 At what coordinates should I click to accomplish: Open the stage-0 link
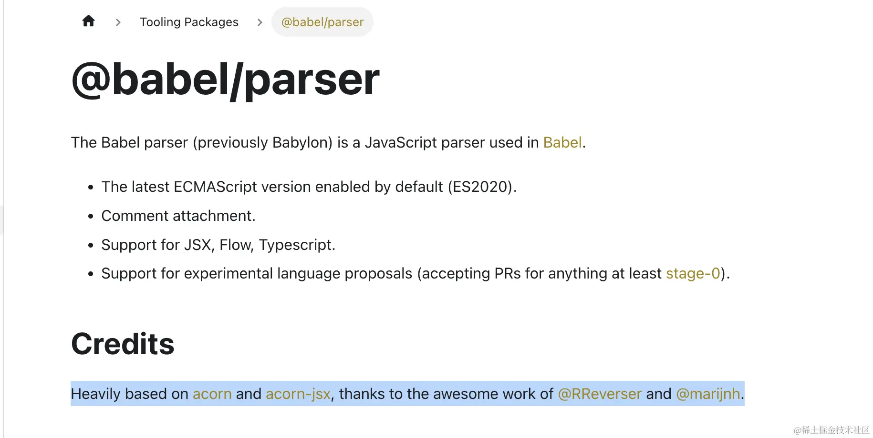[x=693, y=273]
